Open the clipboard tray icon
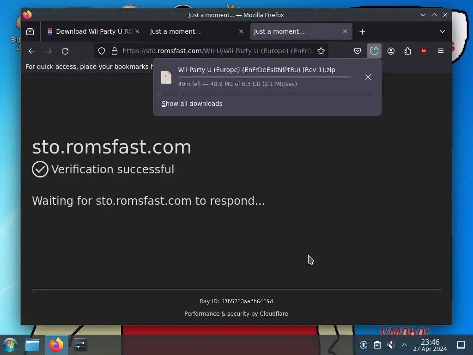 [377, 345]
